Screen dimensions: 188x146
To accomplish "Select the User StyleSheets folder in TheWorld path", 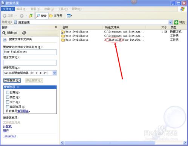I will tap(75, 40).
